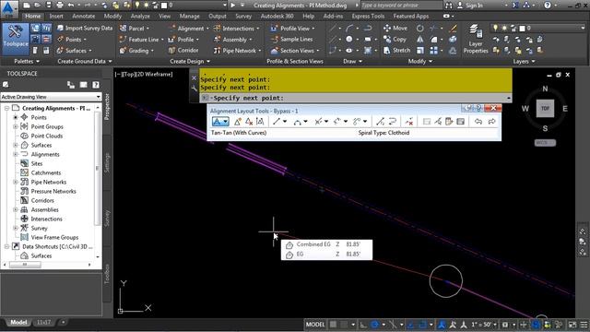Switch to the Analyze ribbon tab
The width and height of the screenshot is (590, 332).
click(x=140, y=17)
